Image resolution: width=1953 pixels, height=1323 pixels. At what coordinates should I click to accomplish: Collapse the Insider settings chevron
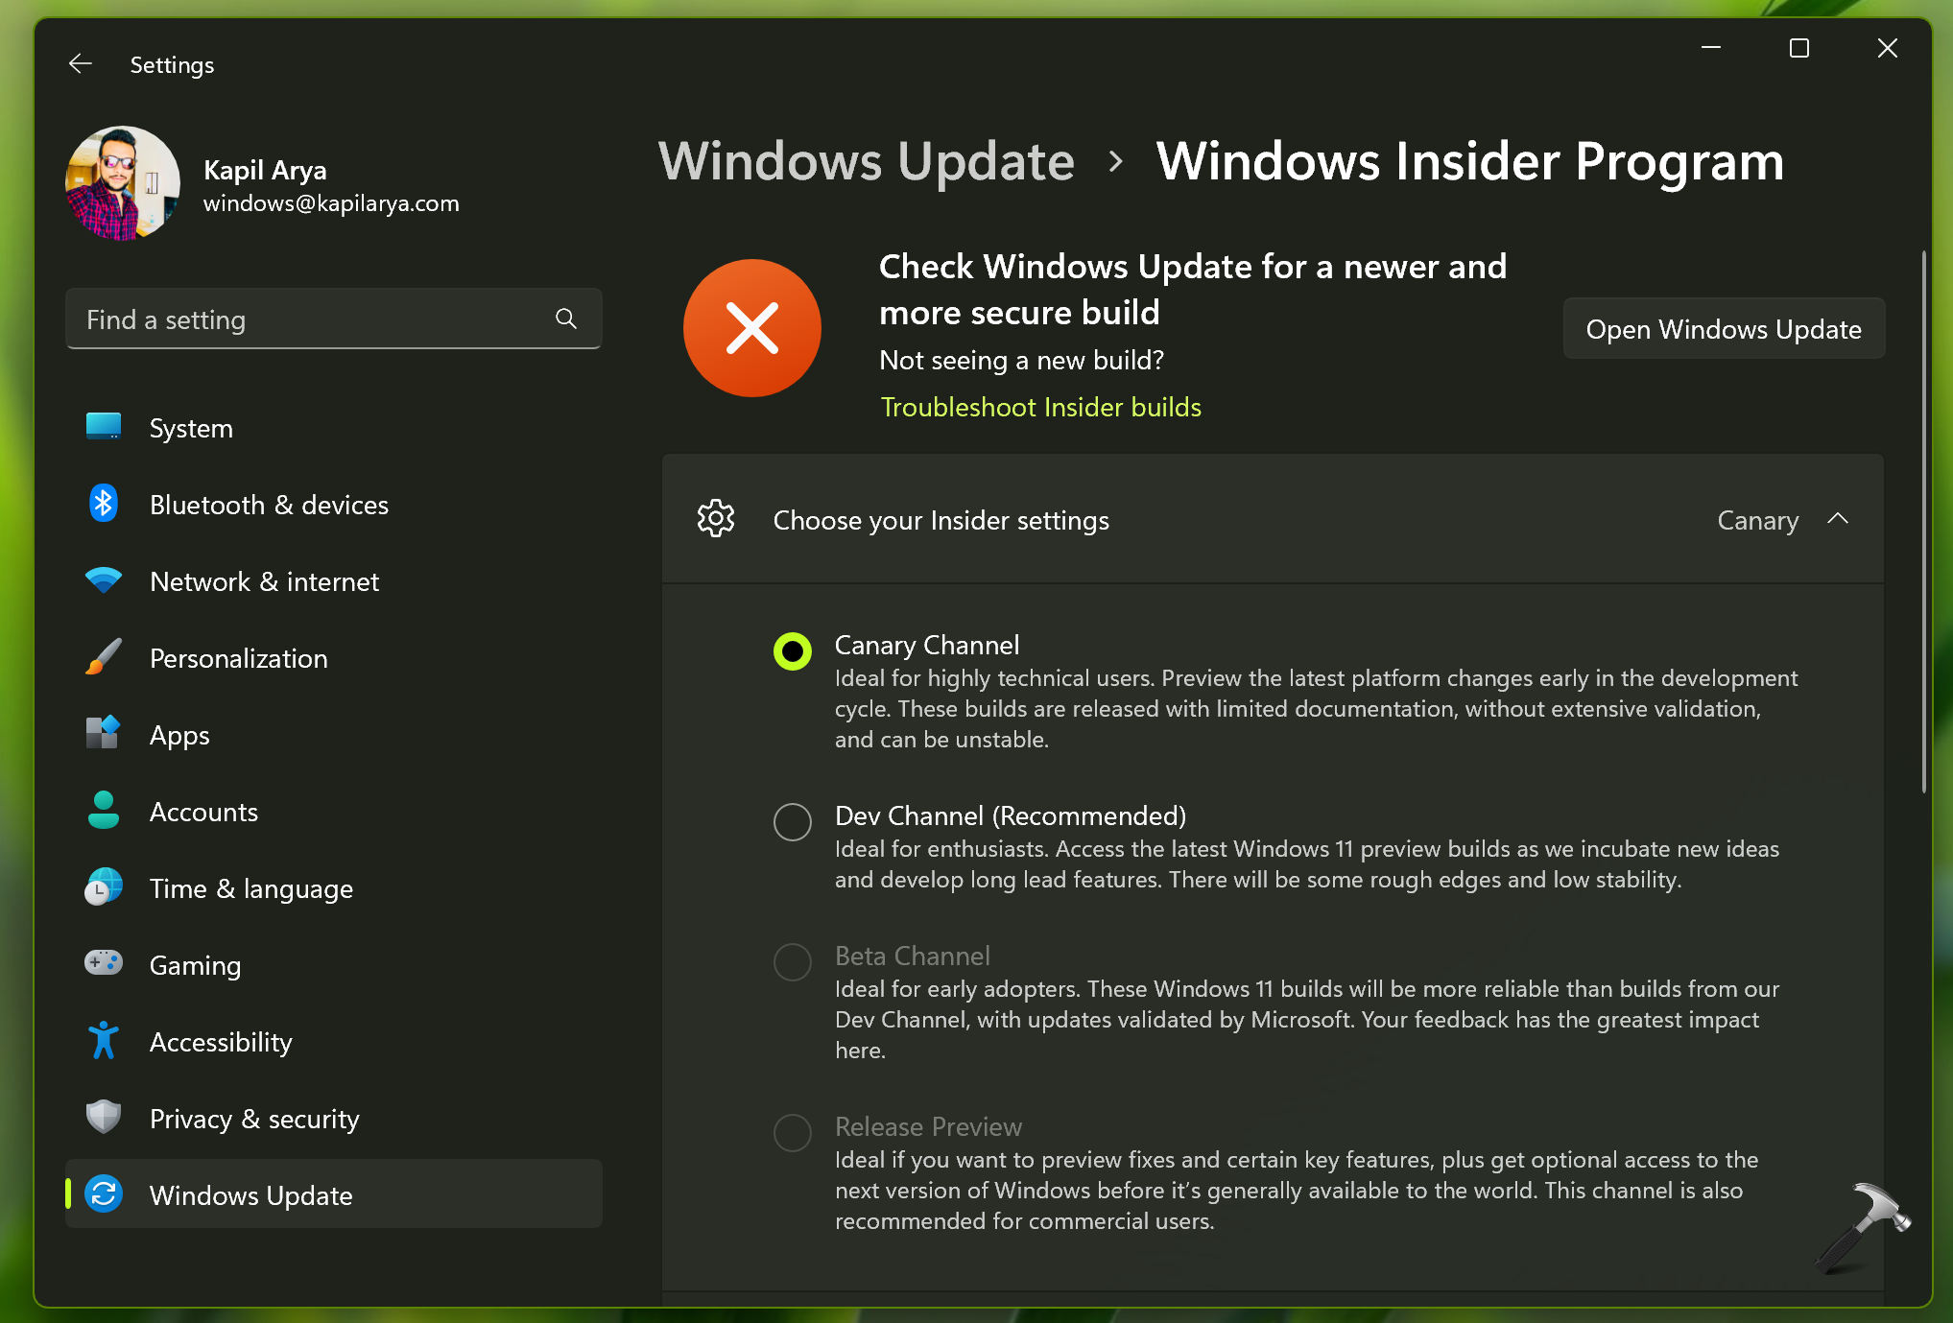click(1838, 519)
